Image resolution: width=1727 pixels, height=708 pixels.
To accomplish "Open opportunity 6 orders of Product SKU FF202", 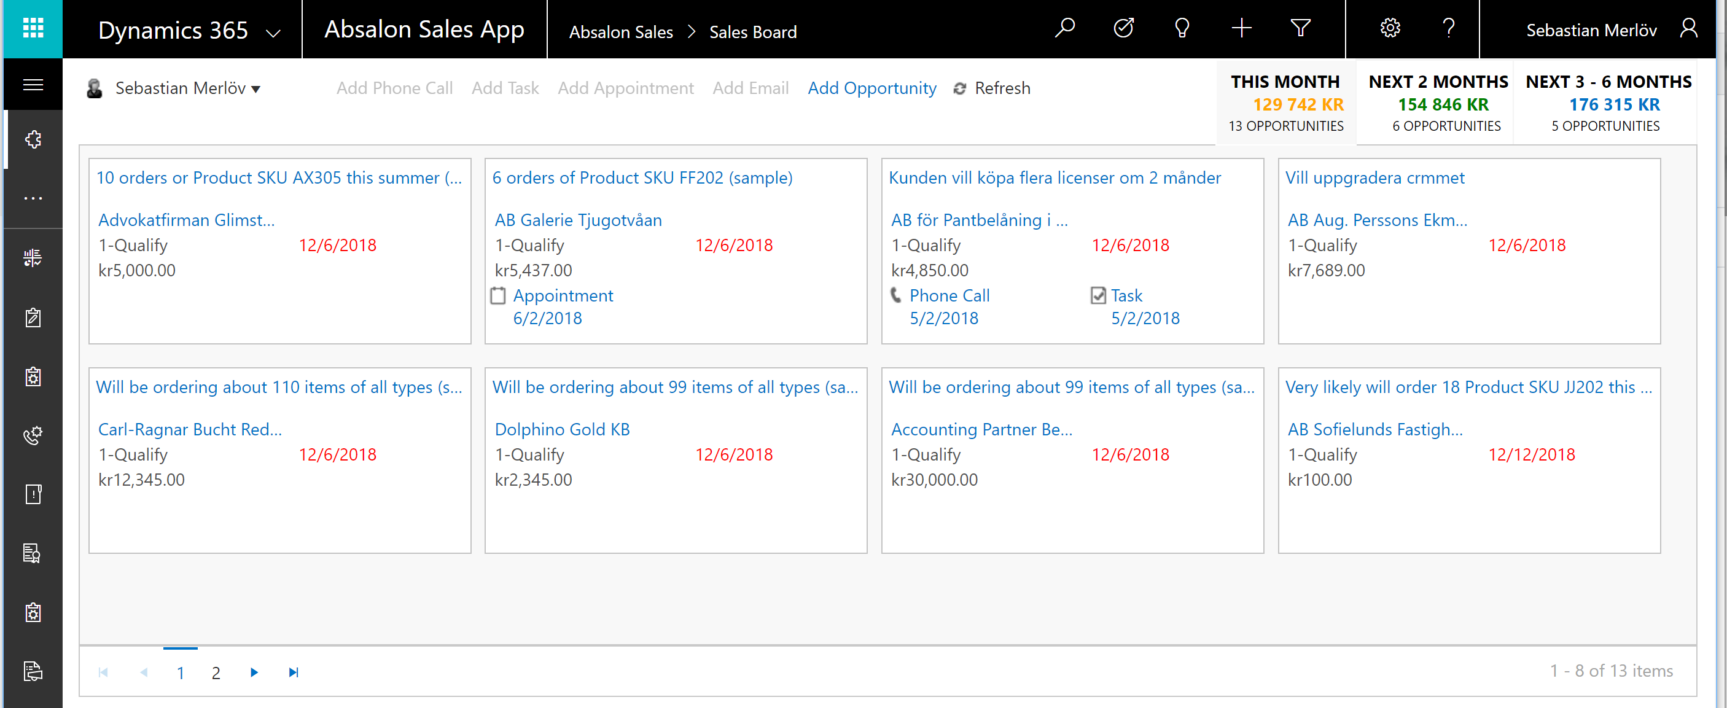I will (642, 177).
